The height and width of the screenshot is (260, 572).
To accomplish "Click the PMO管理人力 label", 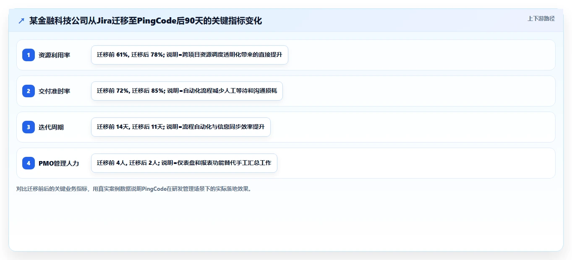I will tap(59, 163).
